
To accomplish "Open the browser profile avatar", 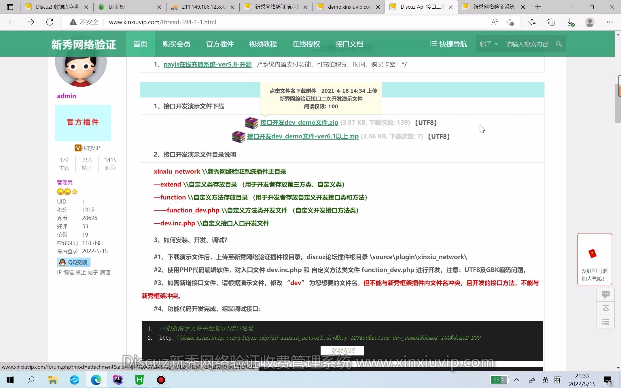I will pos(590,22).
